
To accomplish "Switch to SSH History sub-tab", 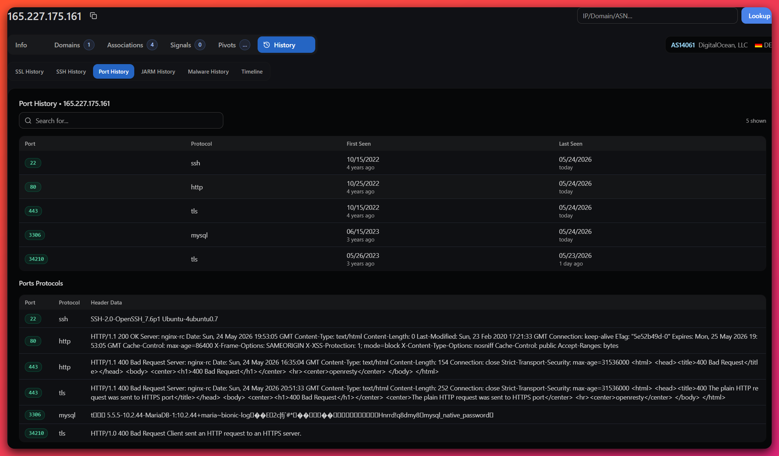I will click(x=71, y=71).
